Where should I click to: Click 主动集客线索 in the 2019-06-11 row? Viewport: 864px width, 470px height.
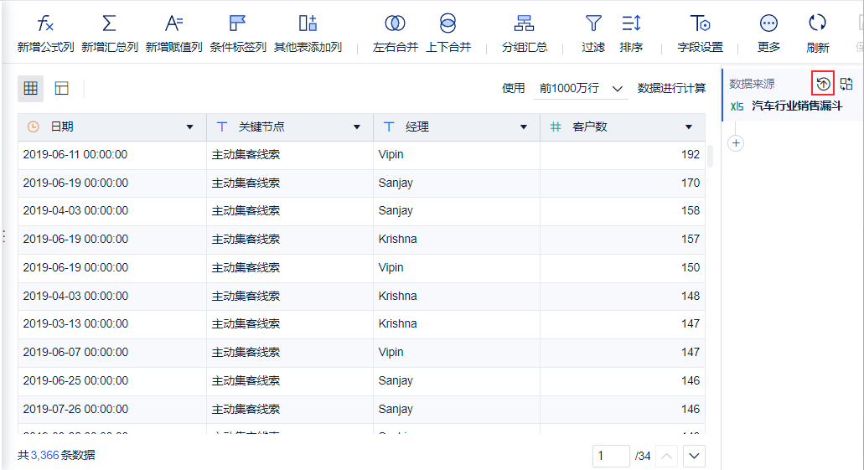246,155
